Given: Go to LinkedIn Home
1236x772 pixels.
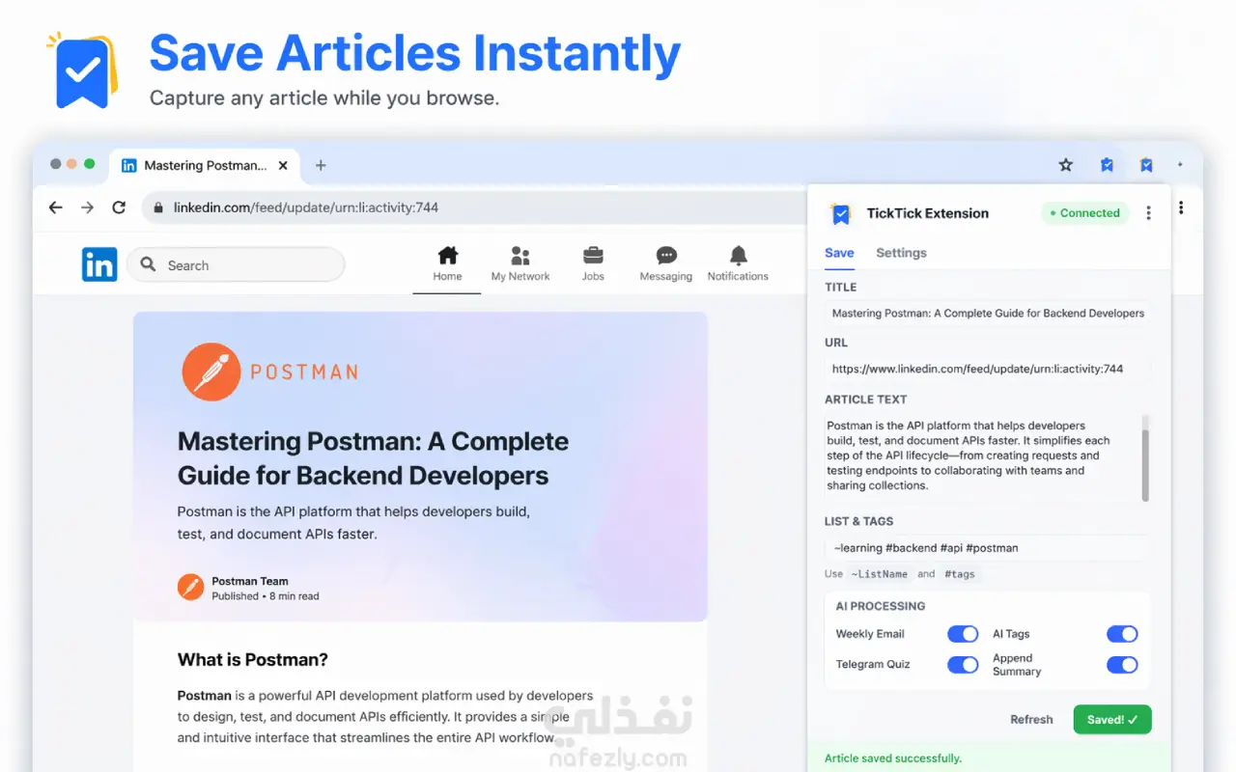Looking at the screenshot, I should 447,263.
